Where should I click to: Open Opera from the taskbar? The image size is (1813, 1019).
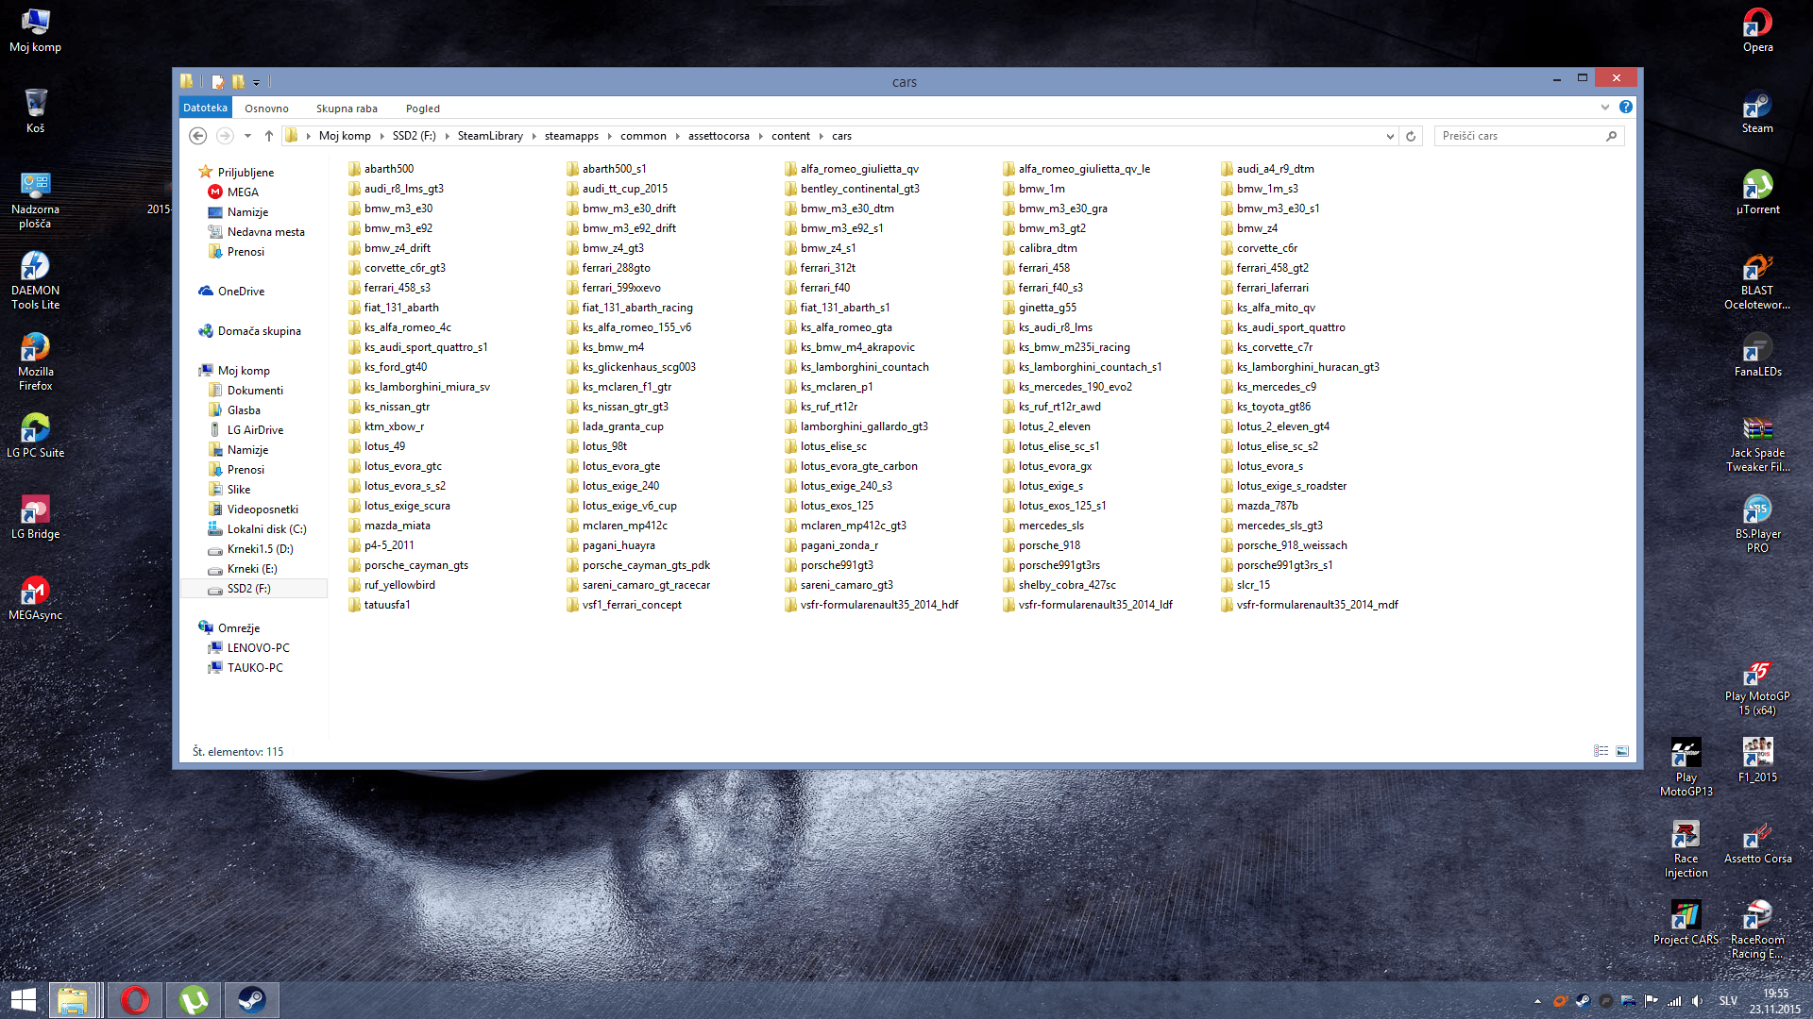(135, 1000)
